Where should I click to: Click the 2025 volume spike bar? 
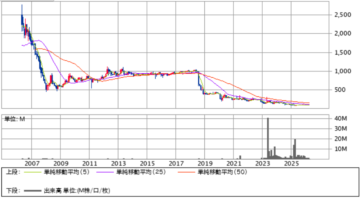tap(295, 149)
